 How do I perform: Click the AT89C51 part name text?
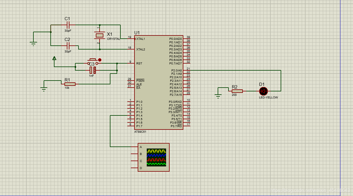pyautogui.click(x=140, y=132)
